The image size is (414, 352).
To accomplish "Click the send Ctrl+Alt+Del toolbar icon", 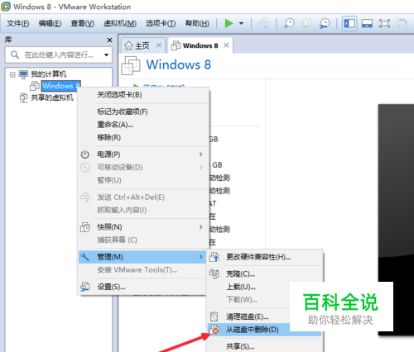I will 264,23.
